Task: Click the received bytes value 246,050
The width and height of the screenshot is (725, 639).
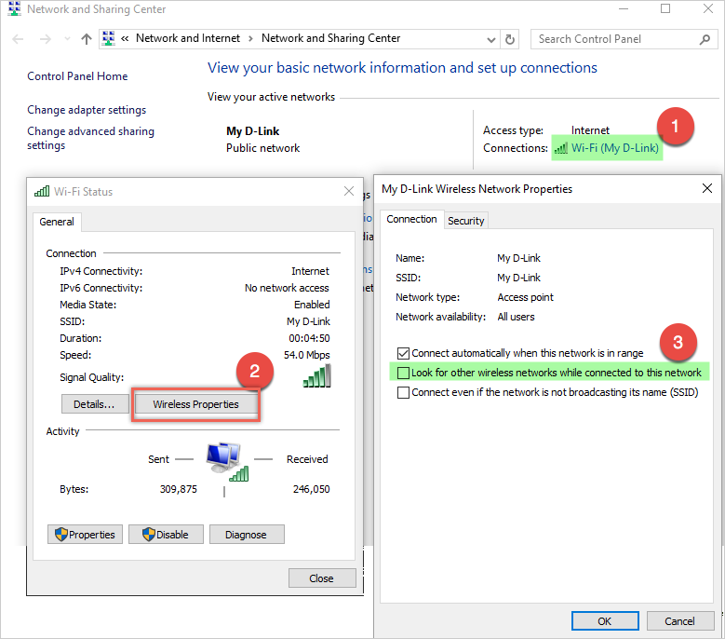Action: 312,489
